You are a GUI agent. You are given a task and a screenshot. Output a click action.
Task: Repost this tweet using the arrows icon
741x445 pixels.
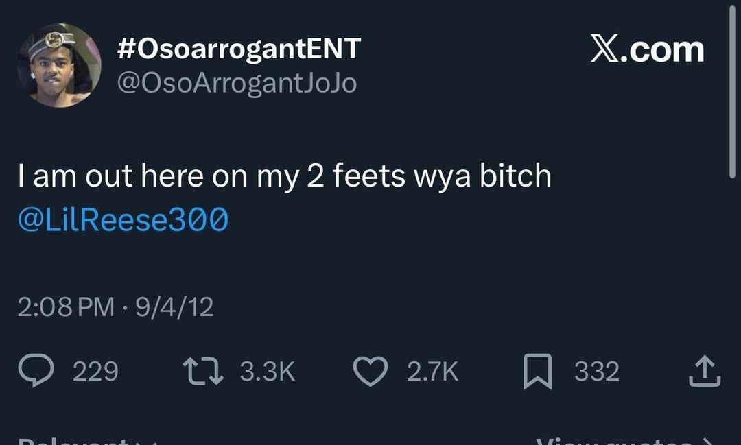click(x=203, y=372)
